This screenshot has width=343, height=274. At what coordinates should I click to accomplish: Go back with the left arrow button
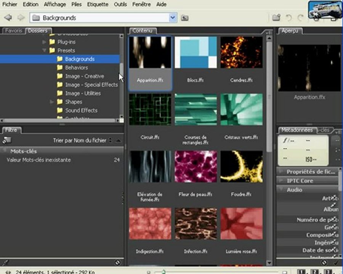click(x=8, y=18)
